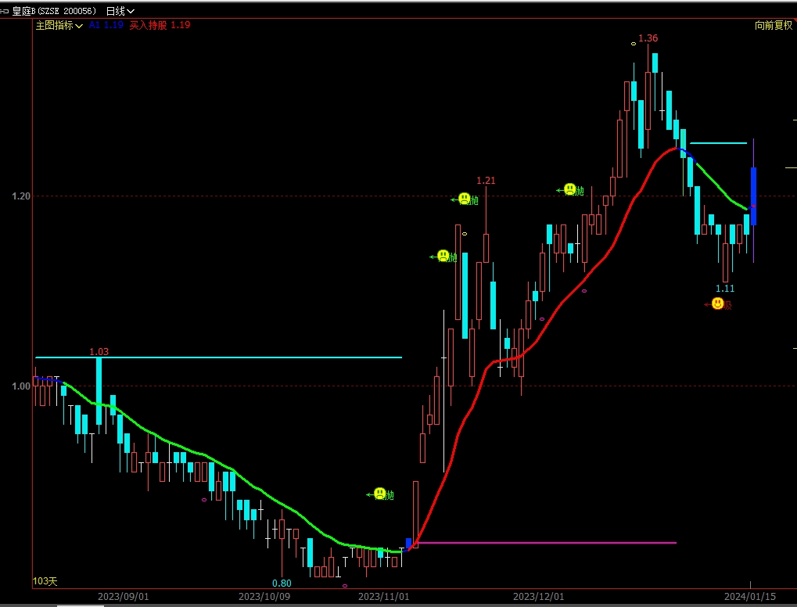This screenshot has width=797, height=607.
Task: Click small blue candle where red line starts
Action: tap(408, 542)
